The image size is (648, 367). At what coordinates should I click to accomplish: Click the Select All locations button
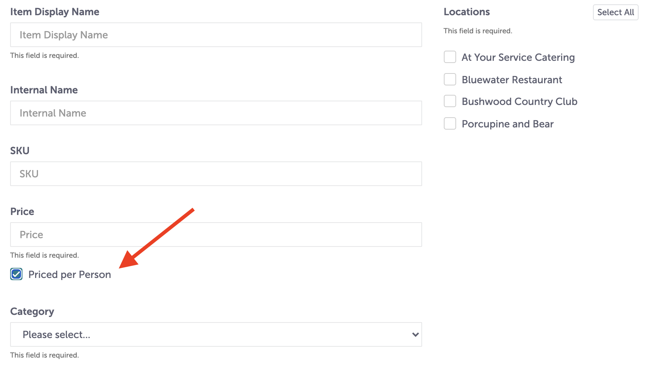tap(615, 12)
